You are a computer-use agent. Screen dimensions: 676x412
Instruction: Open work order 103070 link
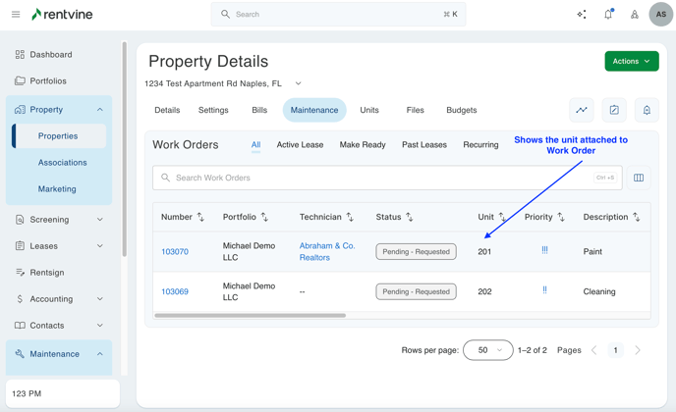point(175,252)
